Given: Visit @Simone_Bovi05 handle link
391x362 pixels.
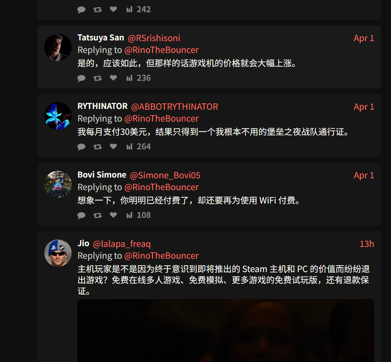Looking at the screenshot, I should pos(165,175).
